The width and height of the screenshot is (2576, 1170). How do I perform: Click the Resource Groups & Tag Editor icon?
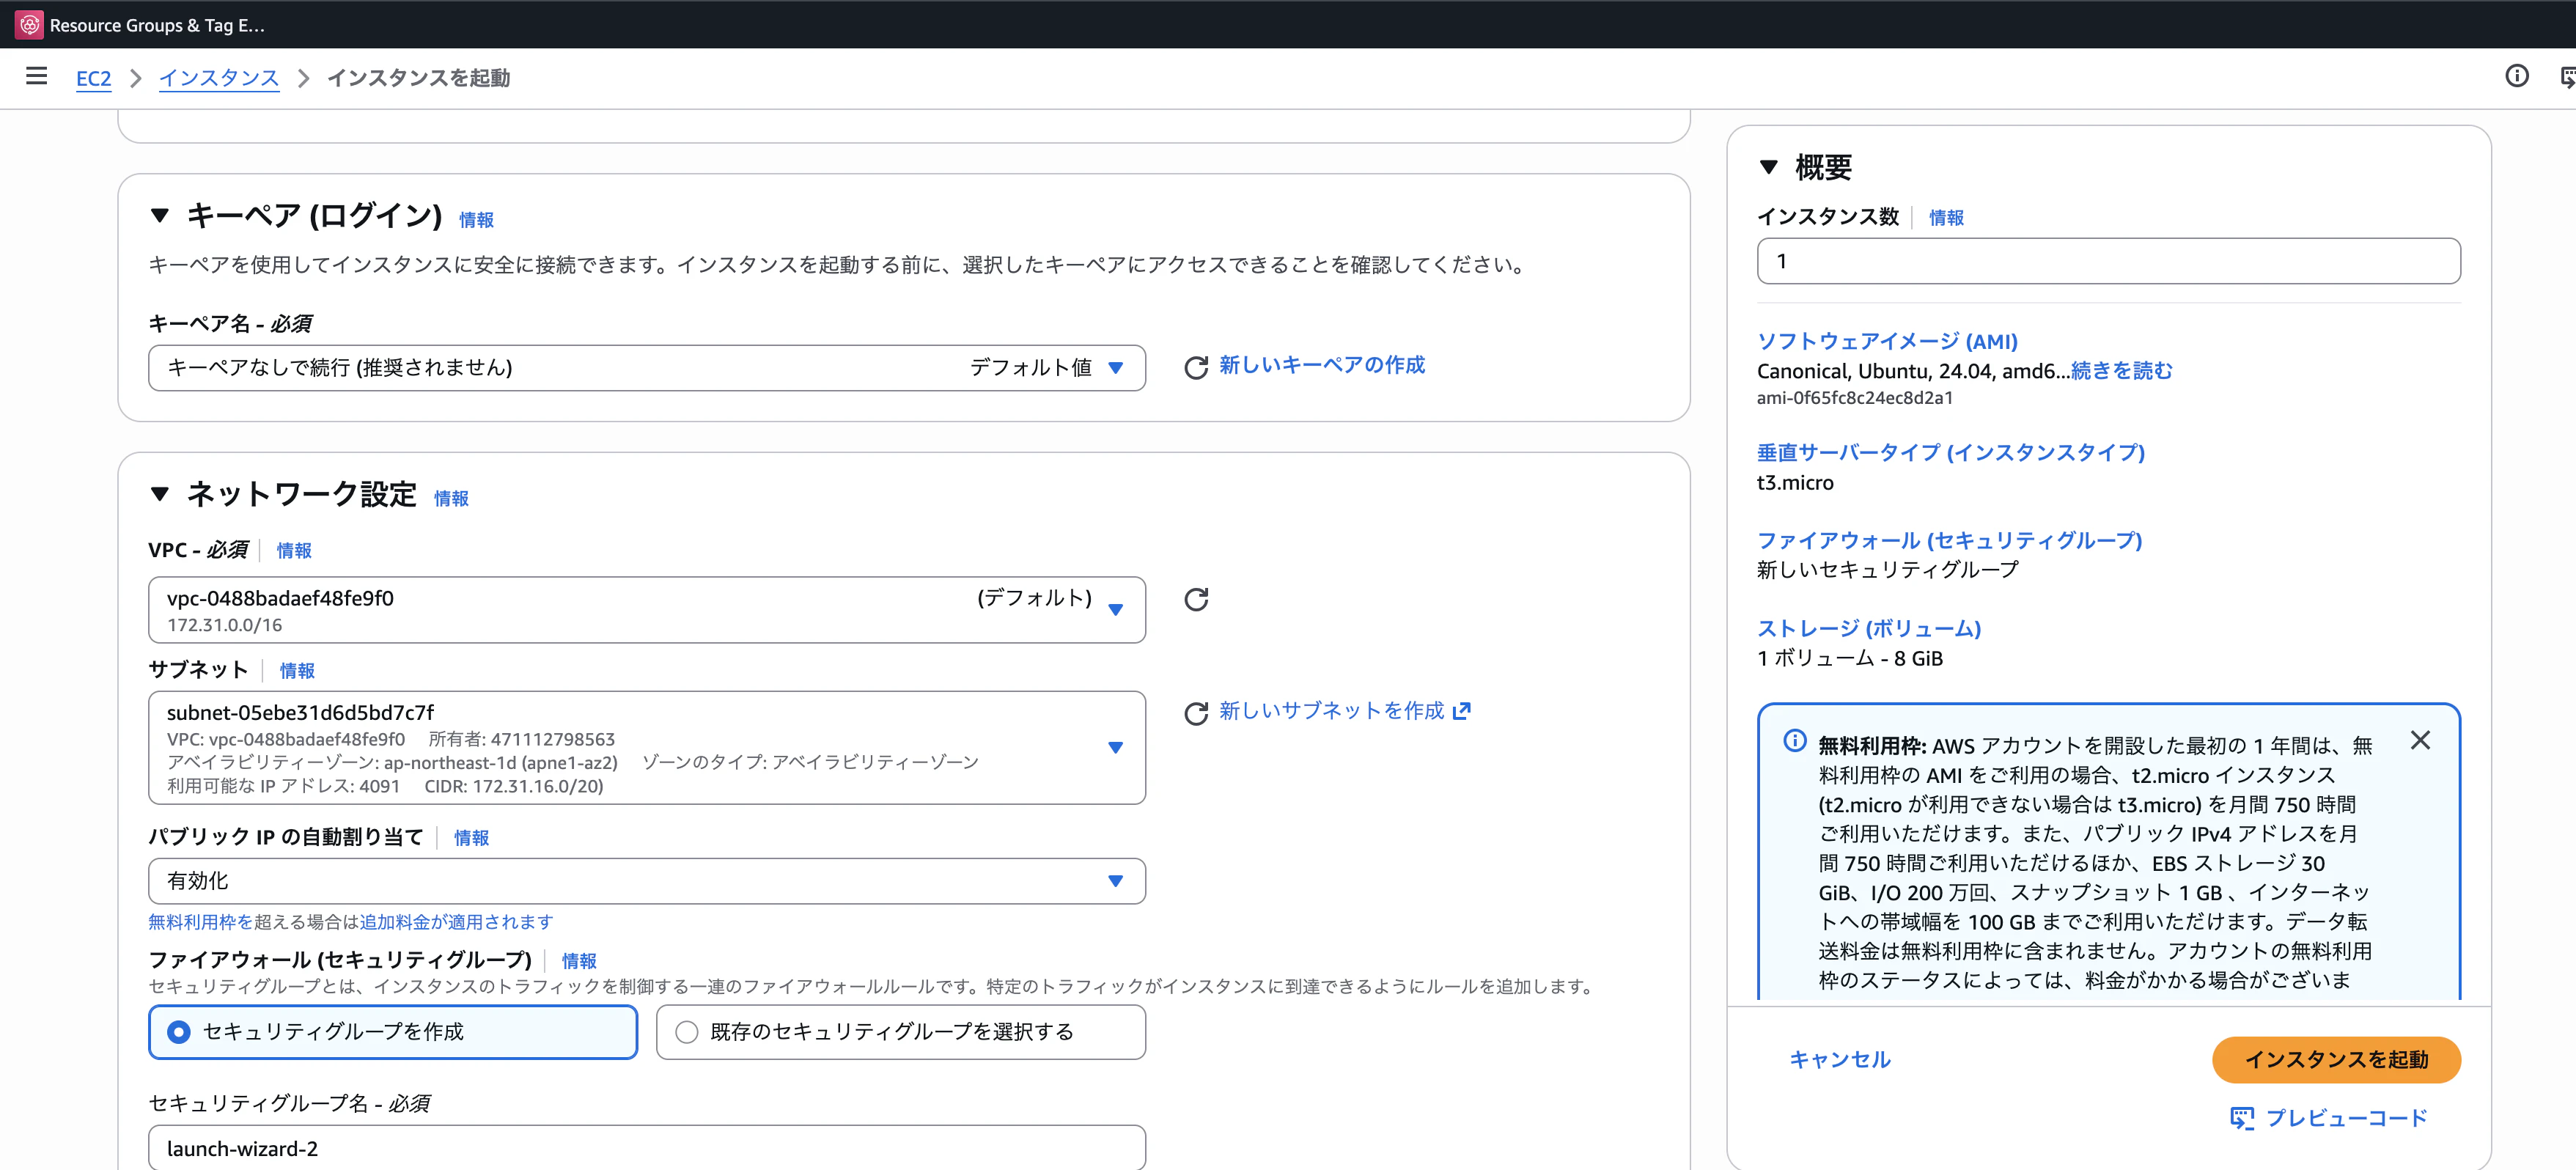(x=28, y=24)
